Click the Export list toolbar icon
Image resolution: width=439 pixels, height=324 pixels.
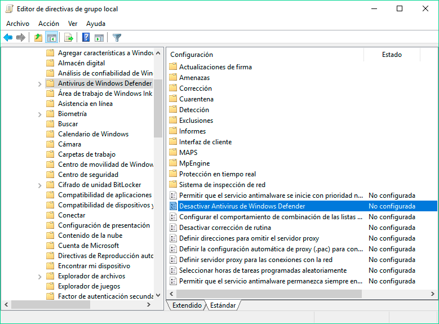pyautogui.click(x=69, y=38)
